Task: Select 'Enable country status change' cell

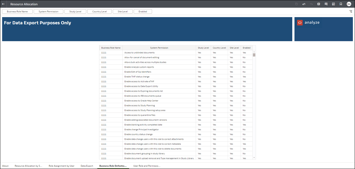Action: pyautogui.click(x=159, y=134)
